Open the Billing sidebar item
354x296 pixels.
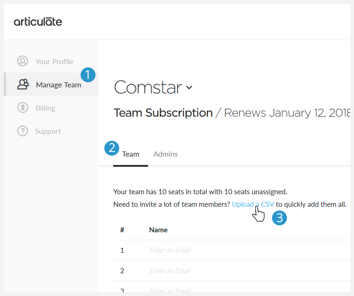click(x=45, y=108)
